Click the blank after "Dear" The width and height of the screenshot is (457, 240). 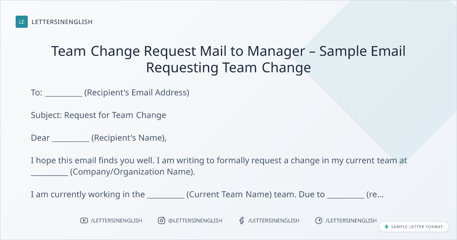click(70, 138)
